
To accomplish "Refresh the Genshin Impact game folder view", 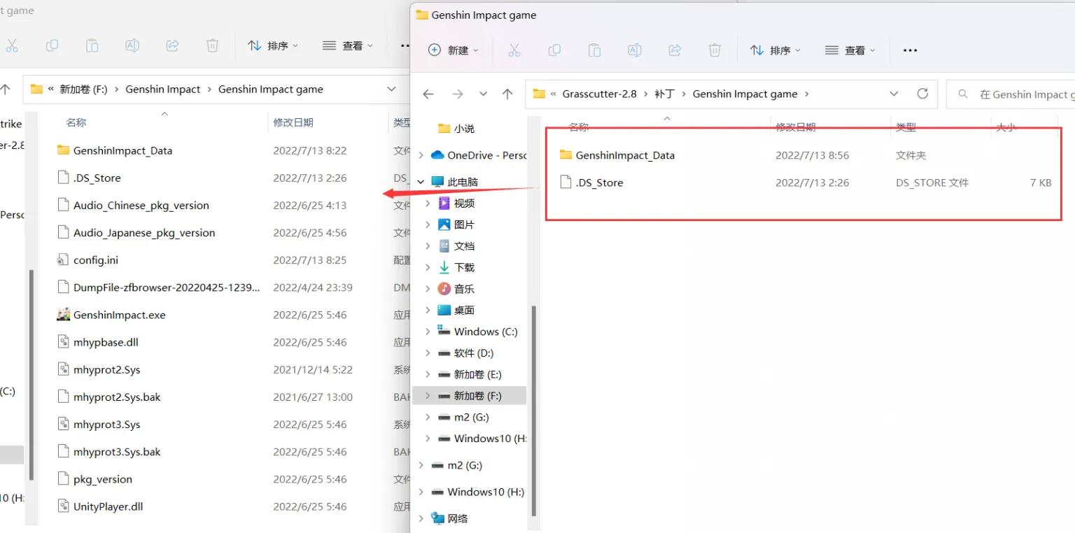I will (922, 94).
